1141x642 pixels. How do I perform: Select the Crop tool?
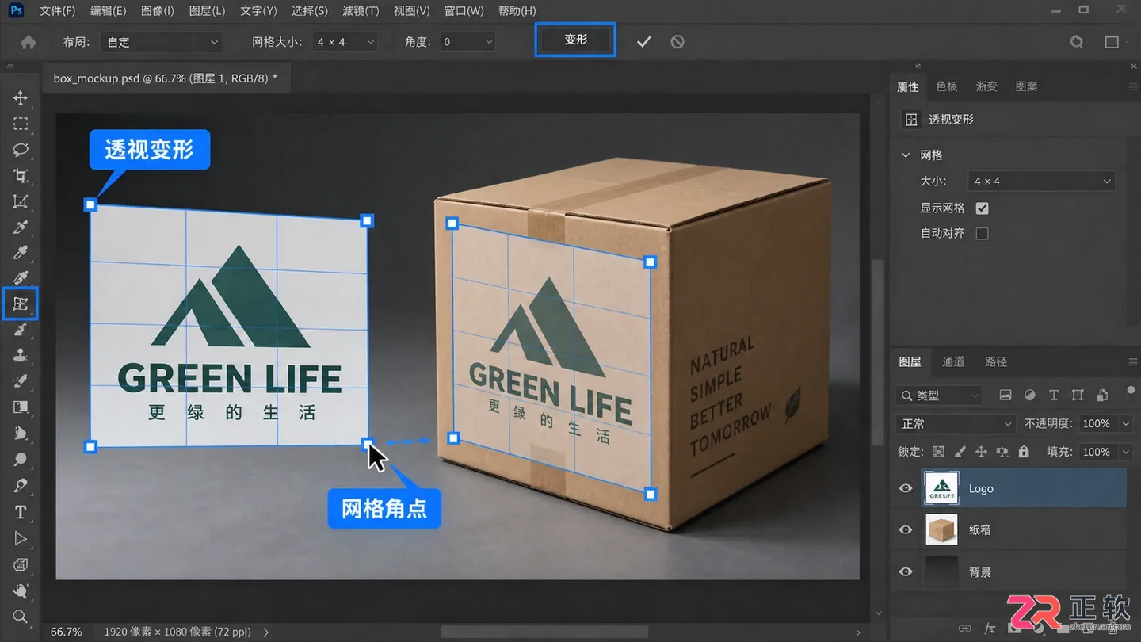(x=21, y=176)
